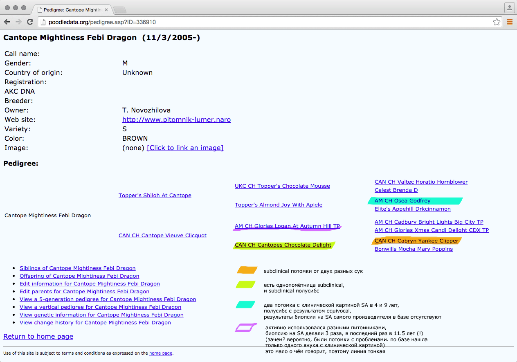Click Return to home page

[38, 337]
